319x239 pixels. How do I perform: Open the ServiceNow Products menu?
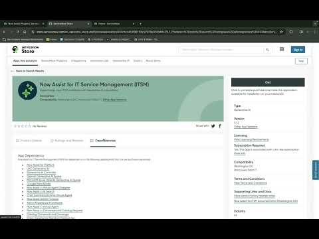54,61
